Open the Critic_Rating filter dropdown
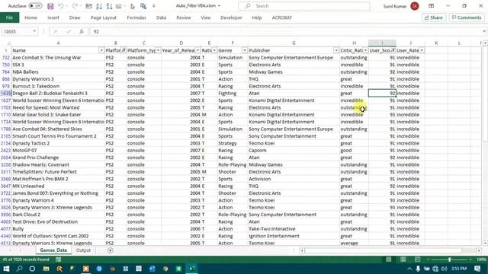 pos(365,50)
